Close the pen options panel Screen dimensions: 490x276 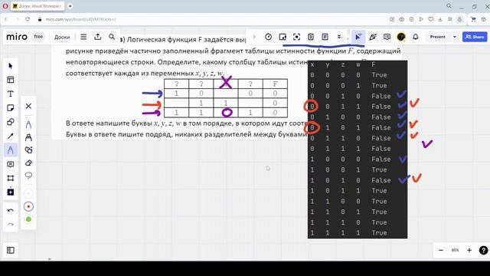[28, 106]
